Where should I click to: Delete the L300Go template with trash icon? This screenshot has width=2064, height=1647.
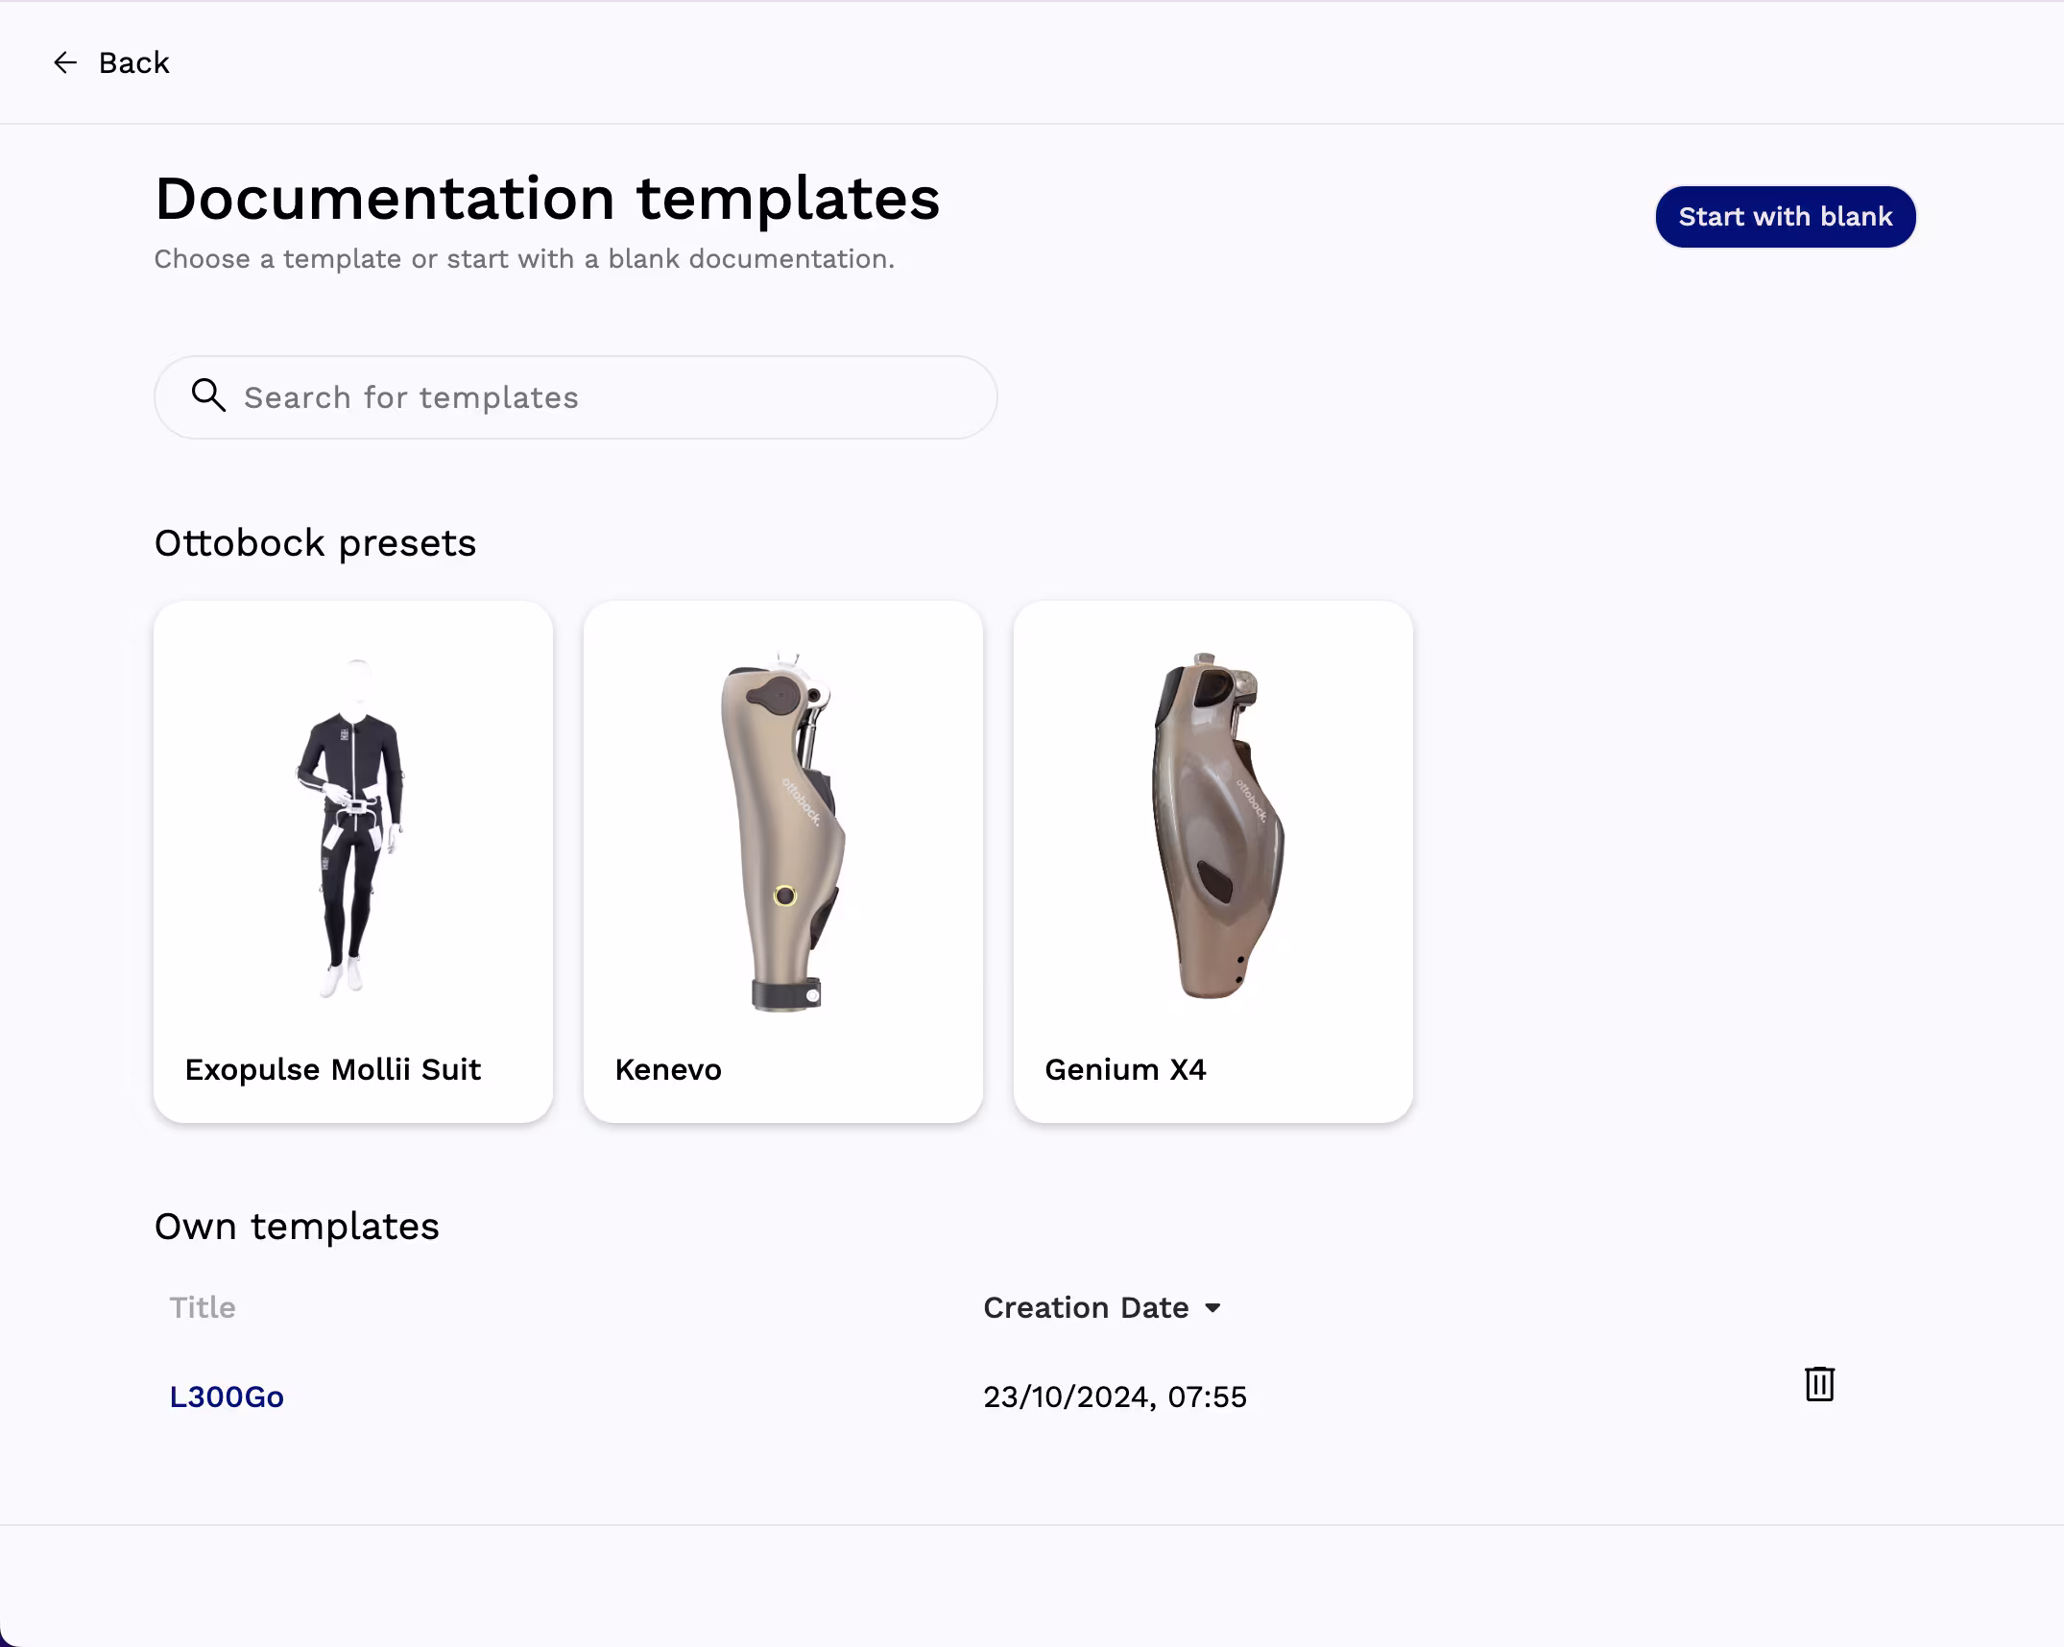(1819, 1384)
